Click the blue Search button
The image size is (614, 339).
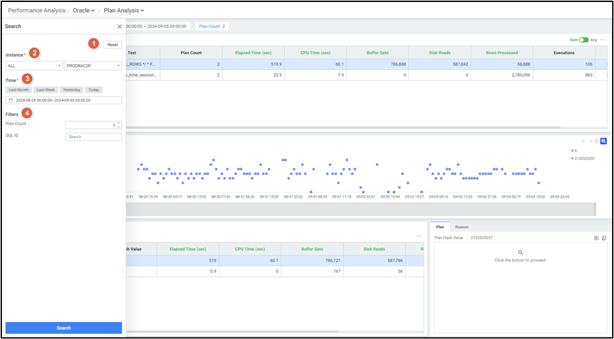pyautogui.click(x=64, y=328)
